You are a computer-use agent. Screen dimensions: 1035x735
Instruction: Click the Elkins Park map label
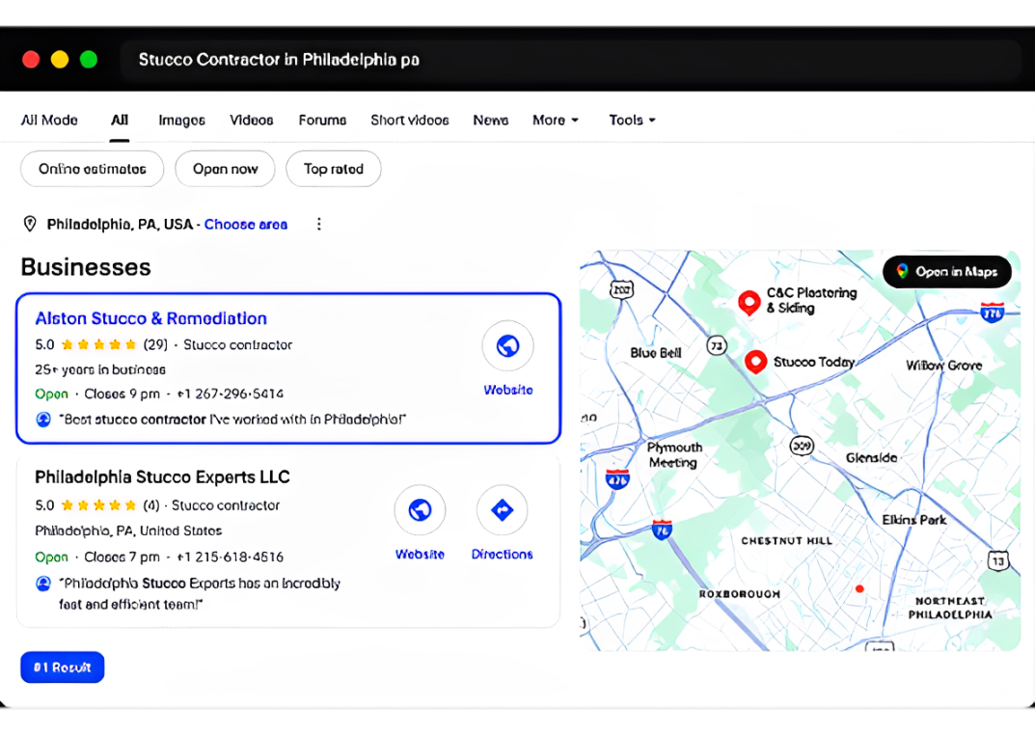pyautogui.click(x=914, y=520)
